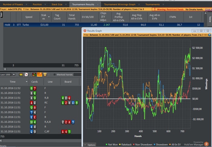
Task: Close the Tournaments tab
Action: tap(163, 5)
